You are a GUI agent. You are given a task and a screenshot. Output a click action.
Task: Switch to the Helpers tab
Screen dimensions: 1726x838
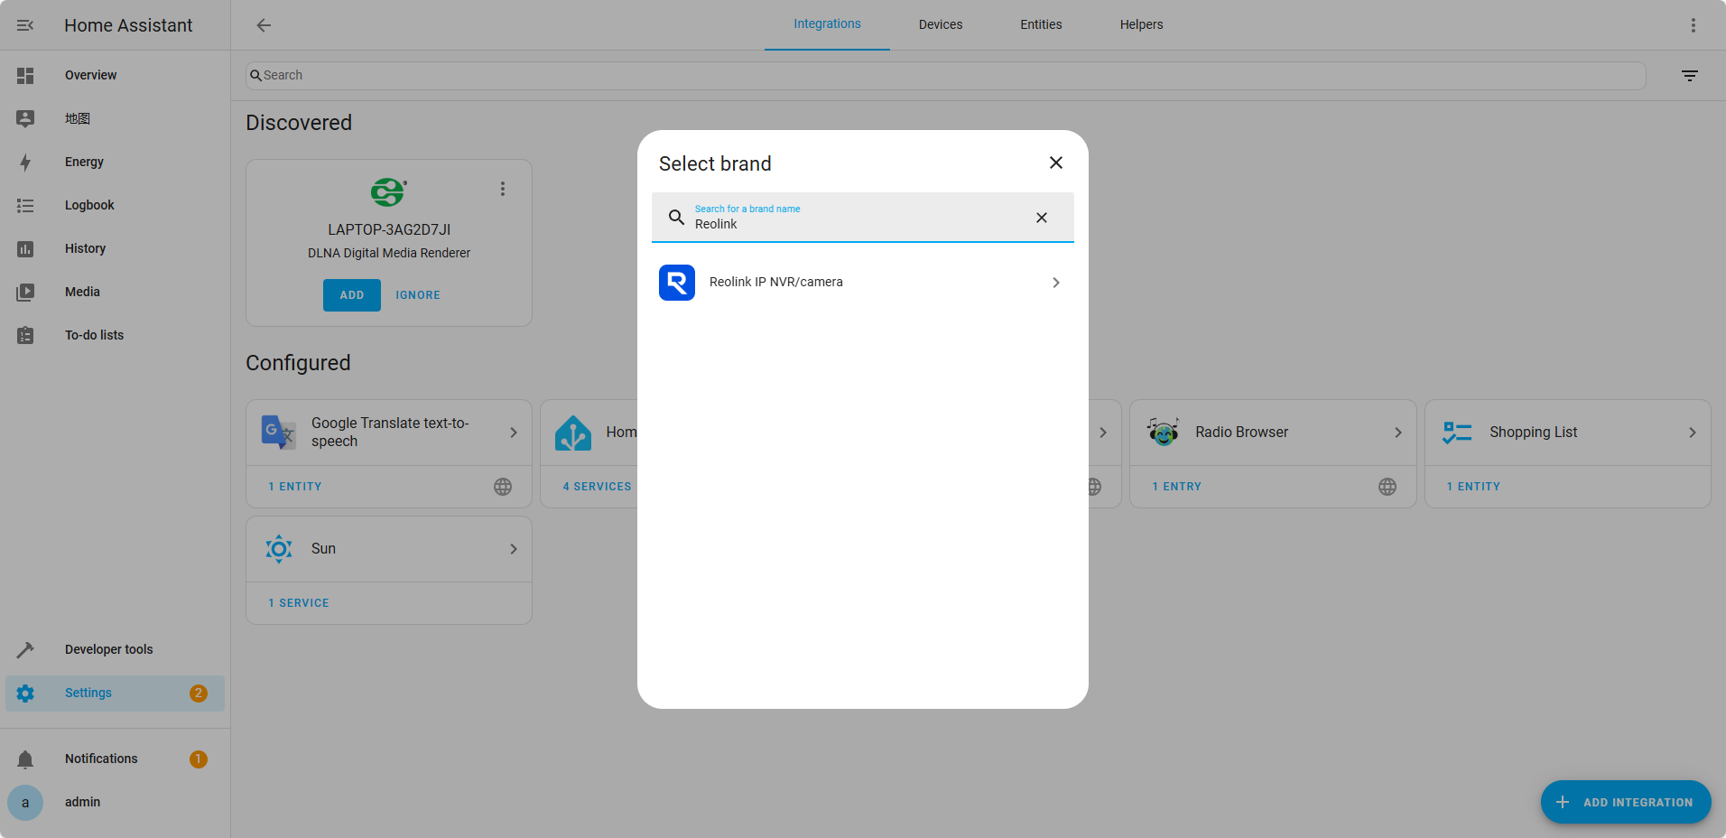(x=1141, y=24)
